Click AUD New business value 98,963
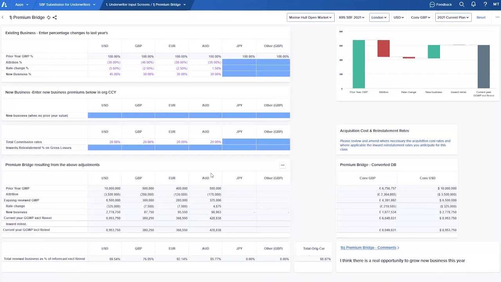501x282 pixels. tap(215, 212)
